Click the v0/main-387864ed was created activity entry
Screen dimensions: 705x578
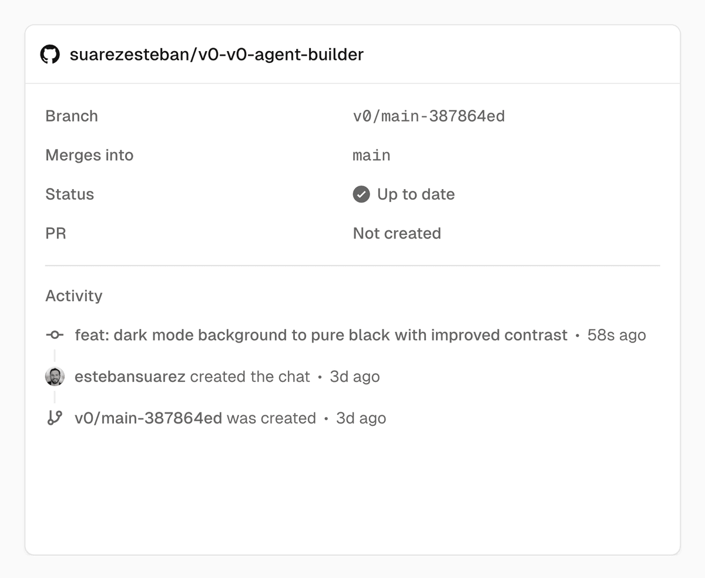click(x=195, y=418)
